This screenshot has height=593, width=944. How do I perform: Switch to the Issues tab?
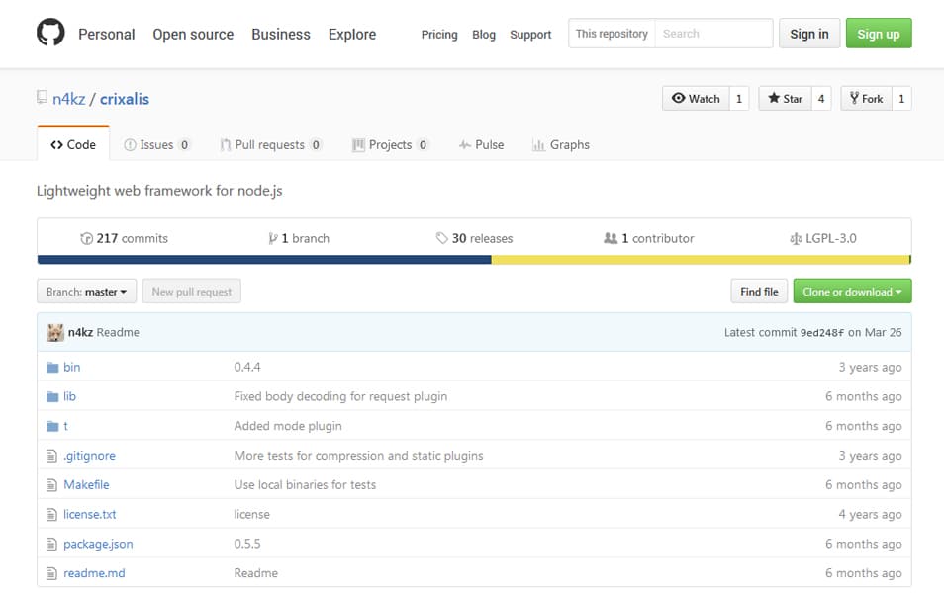coord(156,144)
